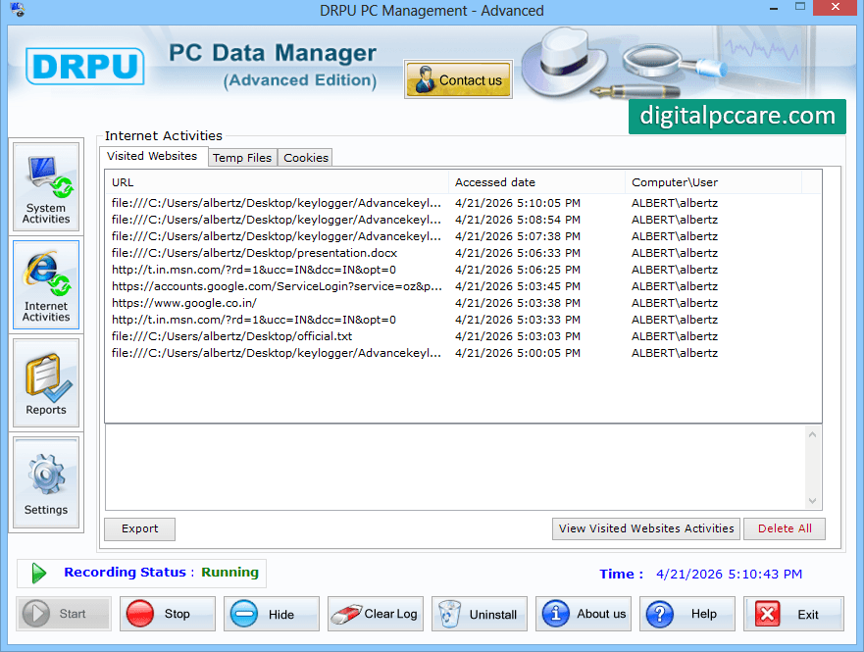Select row accessed at 5:00:05 PM

click(x=463, y=353)
